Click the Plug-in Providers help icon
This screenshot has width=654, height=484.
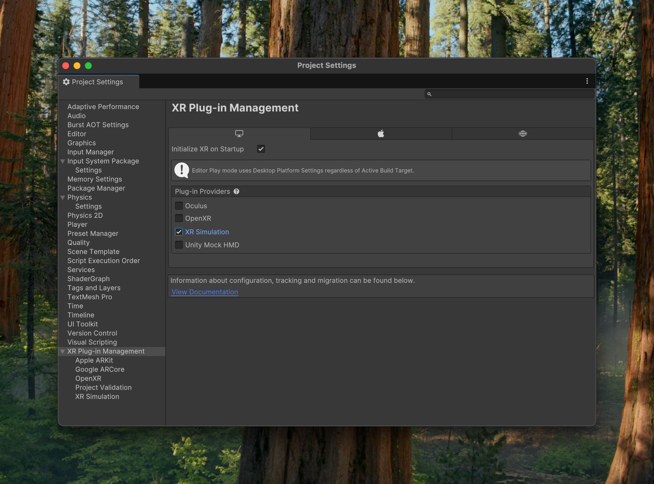(x=236, y=191)
